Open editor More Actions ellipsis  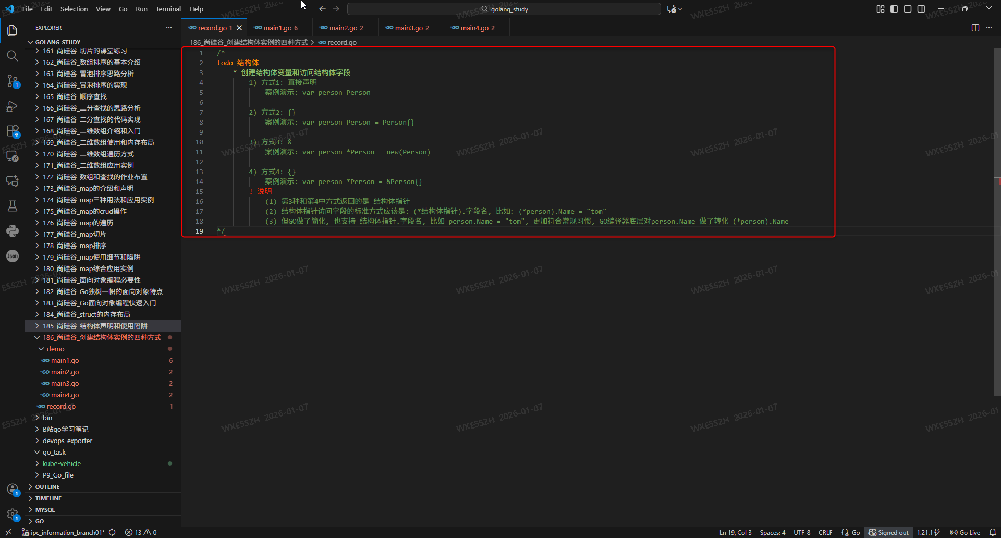pyautogui.click(x=989, y=28)
